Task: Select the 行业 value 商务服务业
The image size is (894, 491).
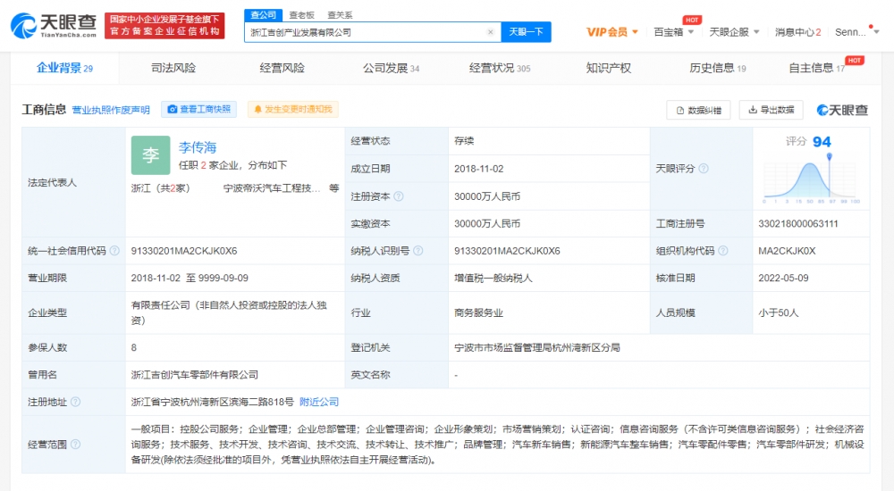Action: pos(479,312)
